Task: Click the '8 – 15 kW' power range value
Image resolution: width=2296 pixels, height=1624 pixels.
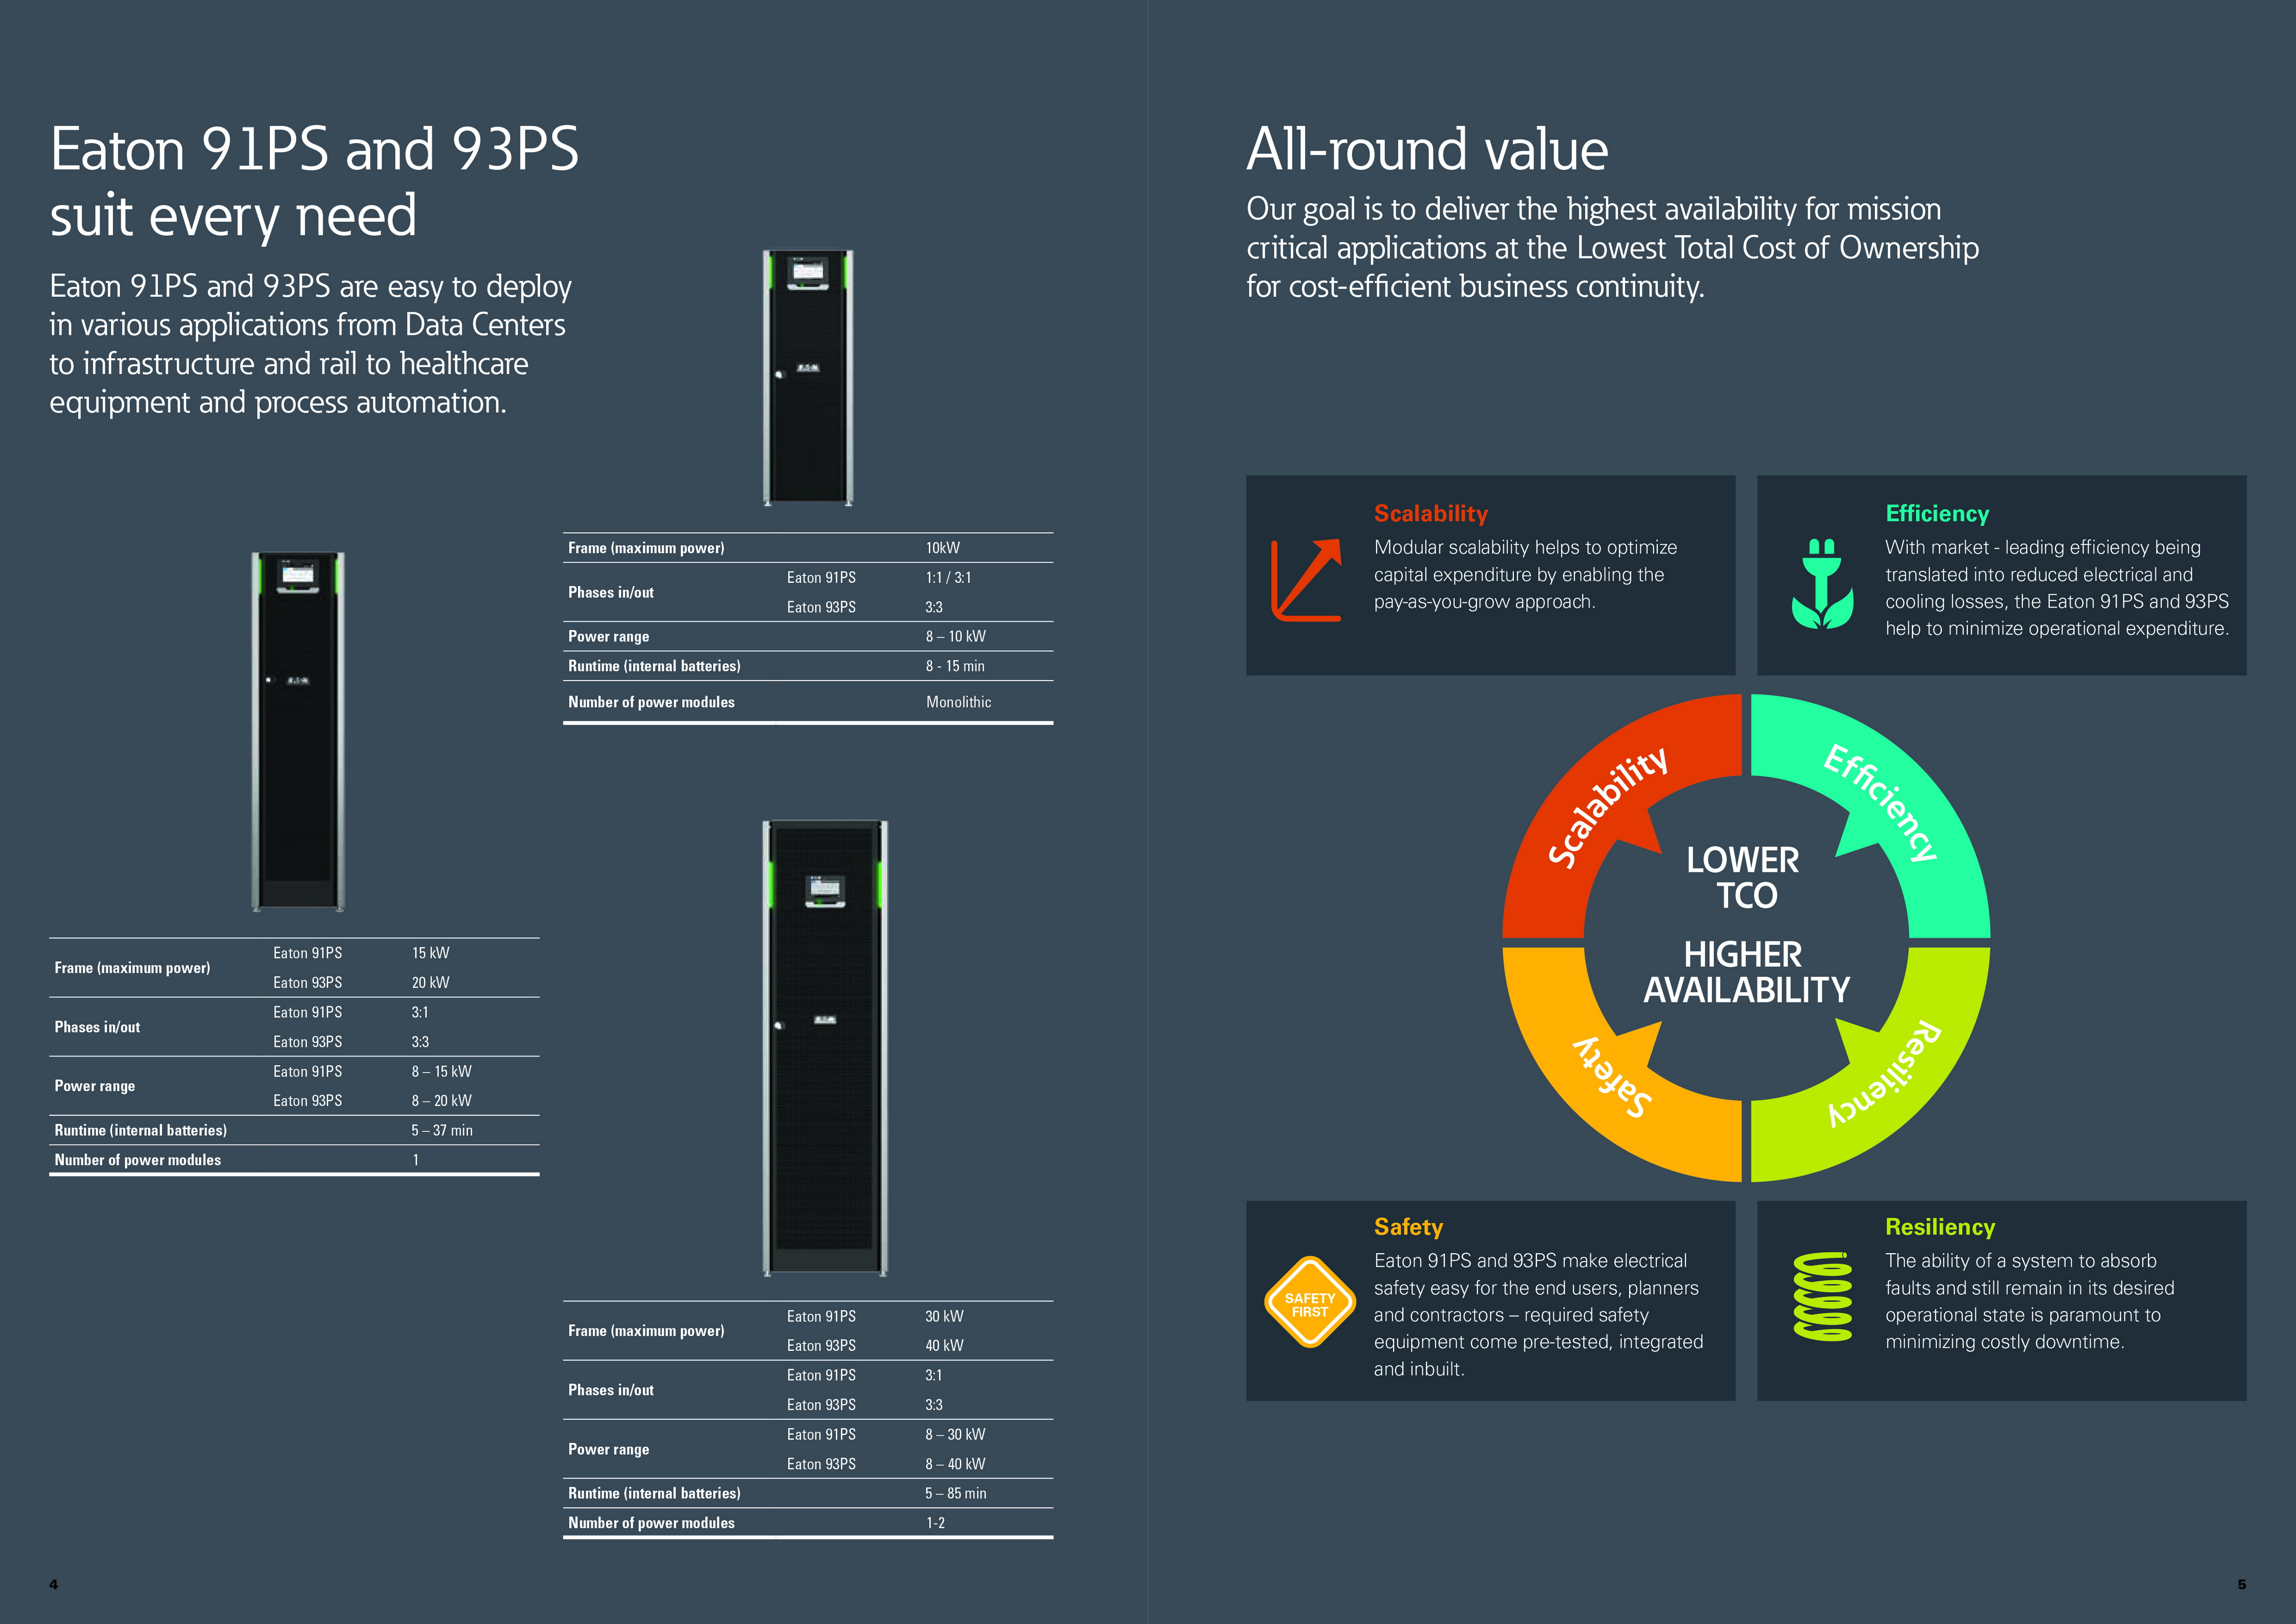Action: click(x=441, y=1072)
